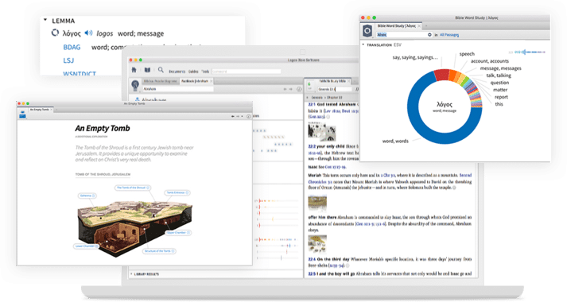
Task: Go back in Factbook panel history
Action: [285, 89]
